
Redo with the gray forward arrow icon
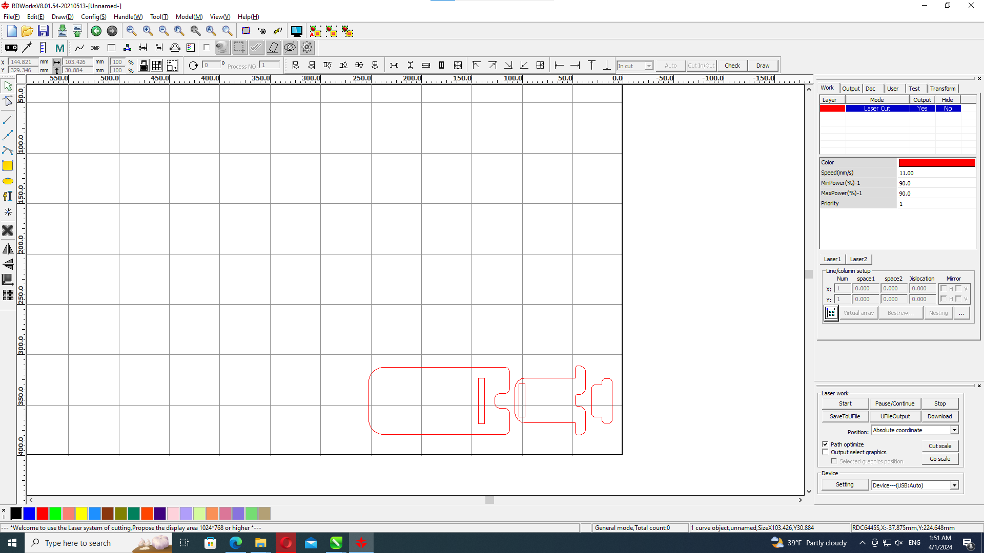pos(112,31)
